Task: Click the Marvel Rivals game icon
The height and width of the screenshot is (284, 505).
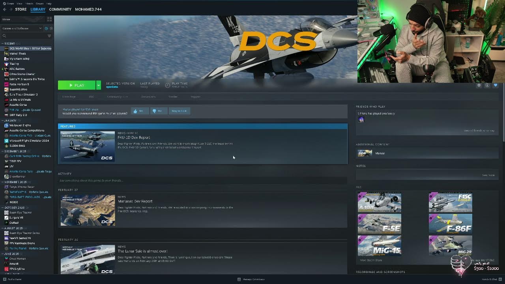Action: 6,54
